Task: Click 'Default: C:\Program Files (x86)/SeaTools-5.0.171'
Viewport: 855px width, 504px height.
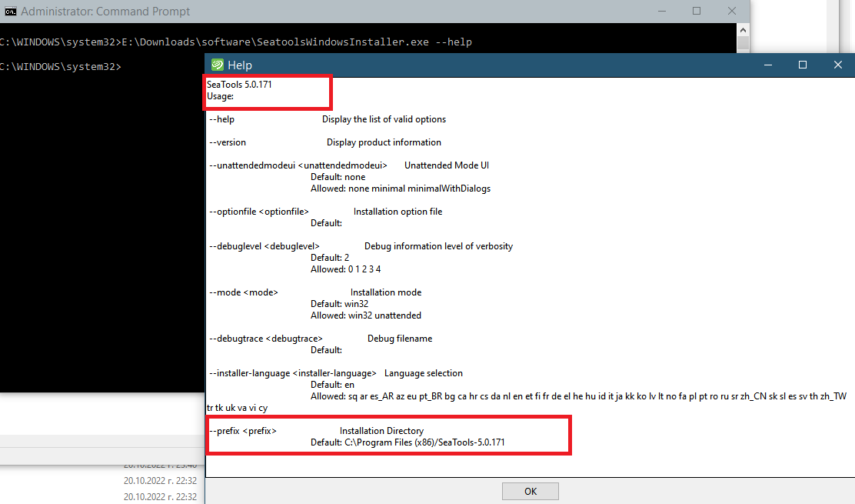Action: (x=408, y=442)
